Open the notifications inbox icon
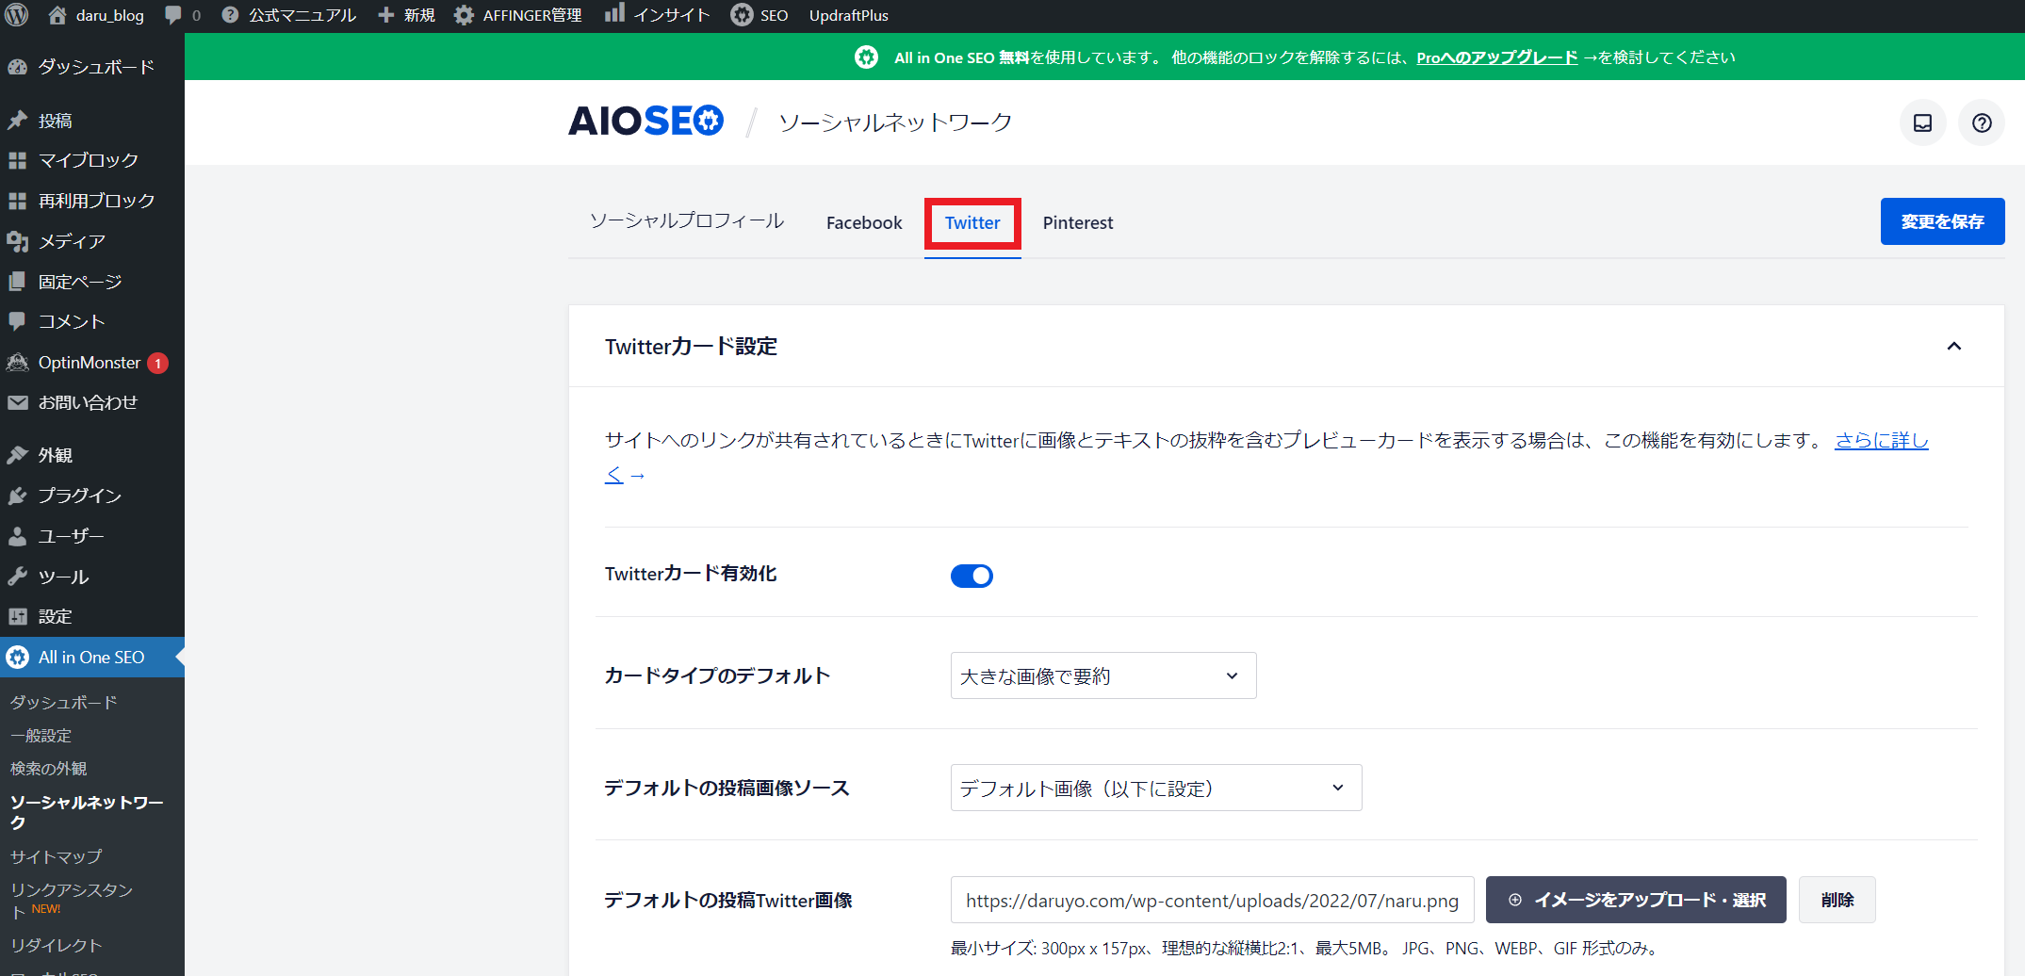This screenshot has height=976, width=2025. [x=1922, y=122]
